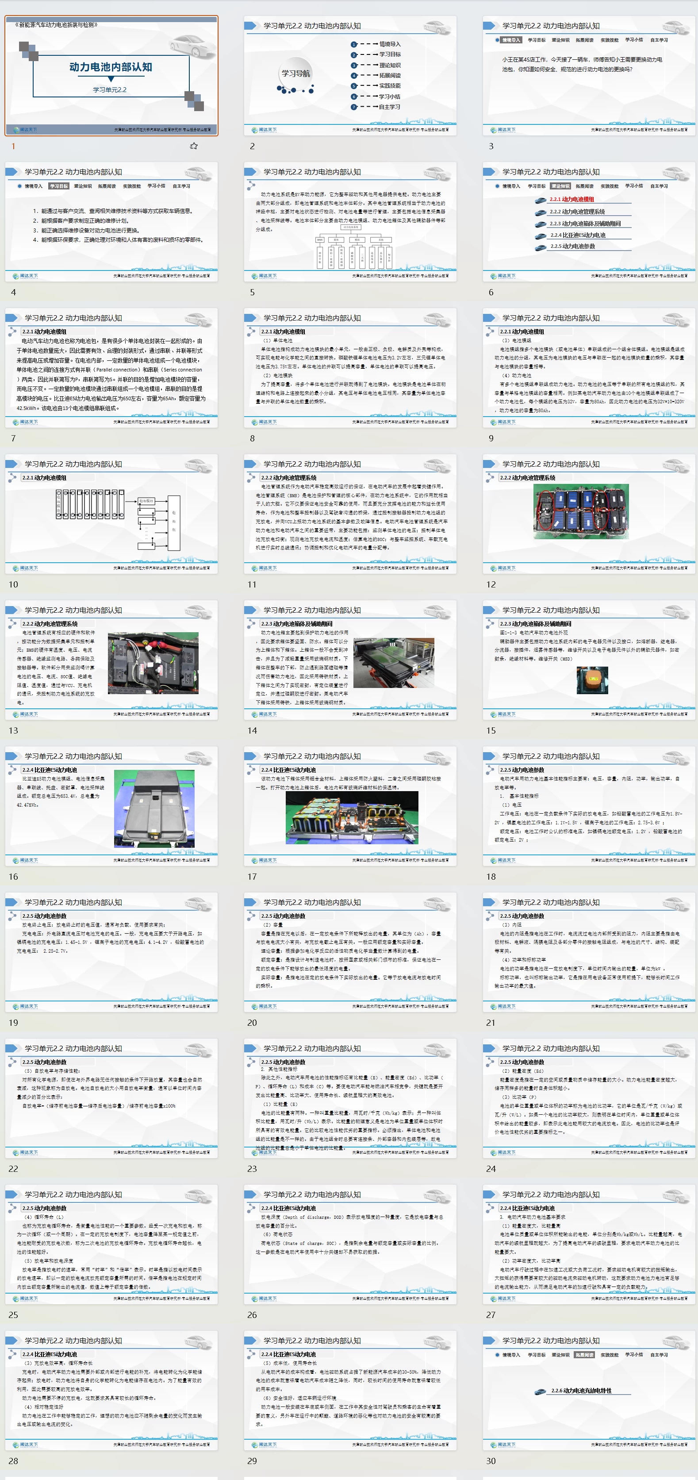This screenshot has width=698, height=1480.
Task: Select slide 22 thumbnail about 自放电率
Action: (111, 1097)
